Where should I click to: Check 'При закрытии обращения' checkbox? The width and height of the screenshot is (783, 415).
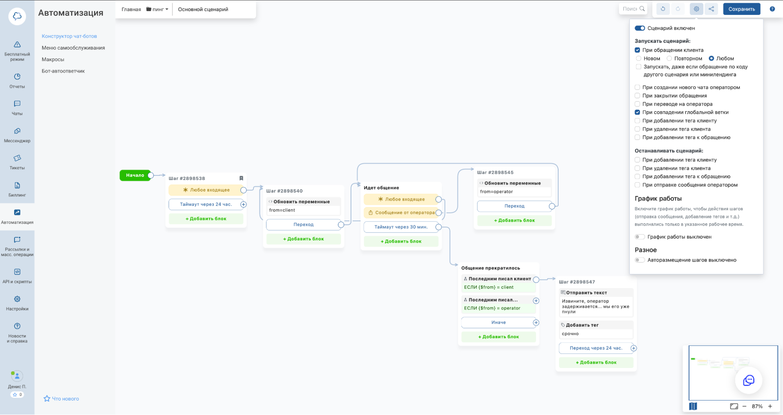(x=637, y=96)
